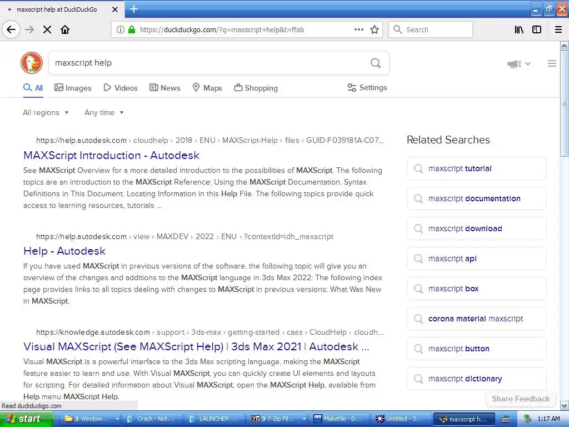Screen dimensions: 569x427
Task: Click the page scrollbar up arrow
Action: coord(565,46)
